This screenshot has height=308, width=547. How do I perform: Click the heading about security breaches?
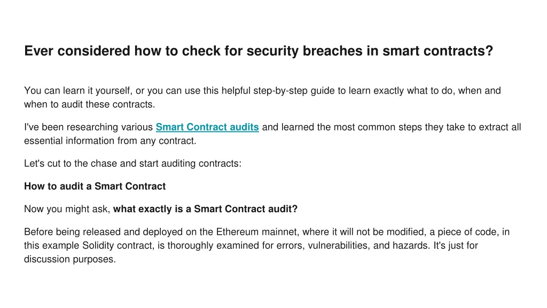pos(259,51)
